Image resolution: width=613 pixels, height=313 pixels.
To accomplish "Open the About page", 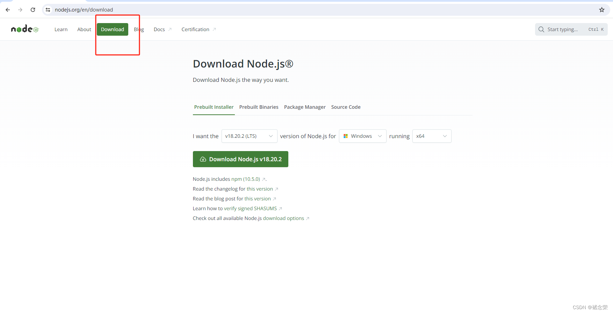I will pos(84,29).
